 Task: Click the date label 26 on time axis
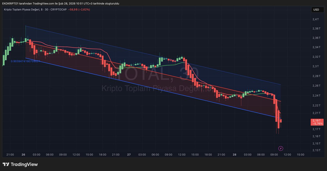pyautogui.click(x=23, y=155)
